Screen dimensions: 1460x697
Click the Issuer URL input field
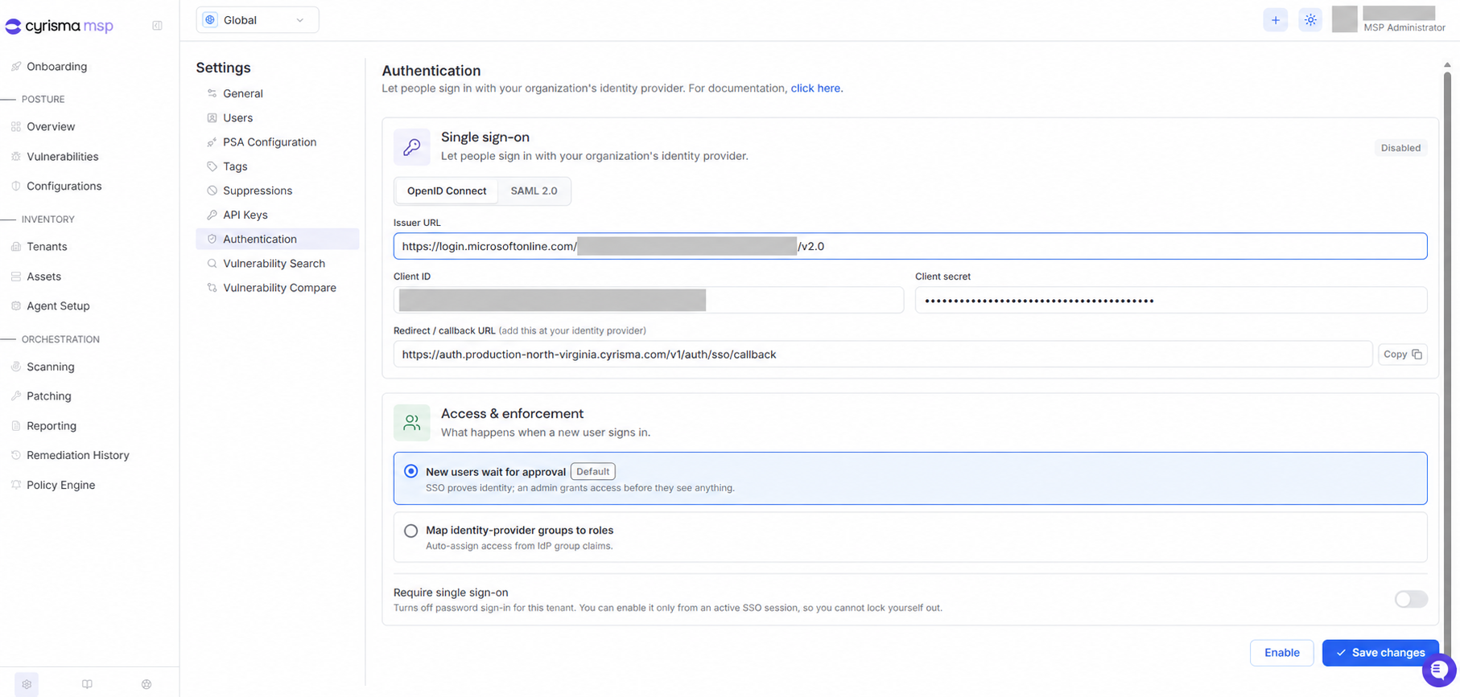click(x=910, y=246)
